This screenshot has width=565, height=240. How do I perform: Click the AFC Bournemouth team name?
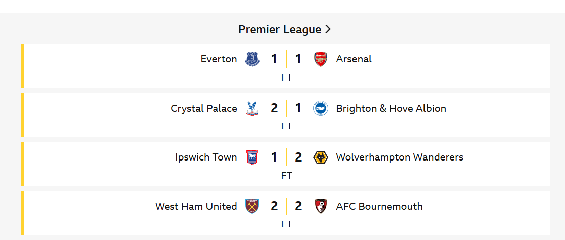click(379, 206)
